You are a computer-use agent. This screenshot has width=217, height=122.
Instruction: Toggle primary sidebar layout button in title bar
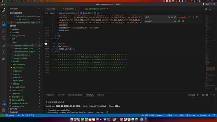[x=204, y=4]
